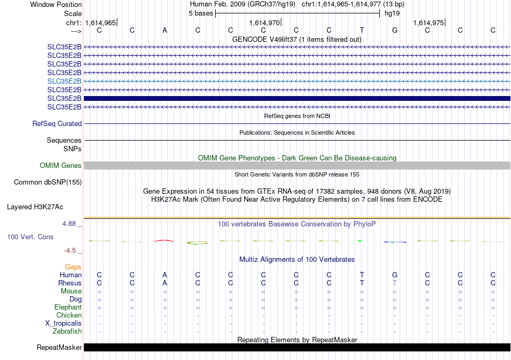The height and width of the screenshot is (360, 511).
Task: Open "Publications: Sequences in Scientific Articles" title
Action: tap(297, 133)
